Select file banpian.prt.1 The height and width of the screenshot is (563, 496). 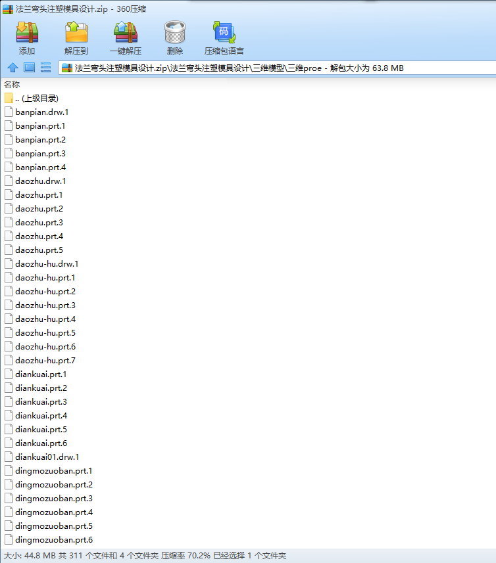[x=36, y=126]
